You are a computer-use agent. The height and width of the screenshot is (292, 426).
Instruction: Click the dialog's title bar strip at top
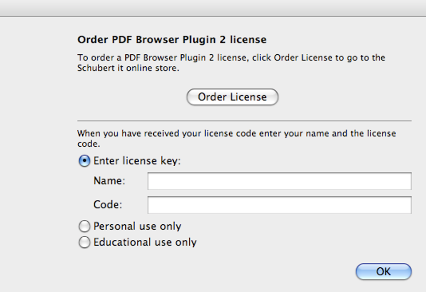[x=213, y=8]
